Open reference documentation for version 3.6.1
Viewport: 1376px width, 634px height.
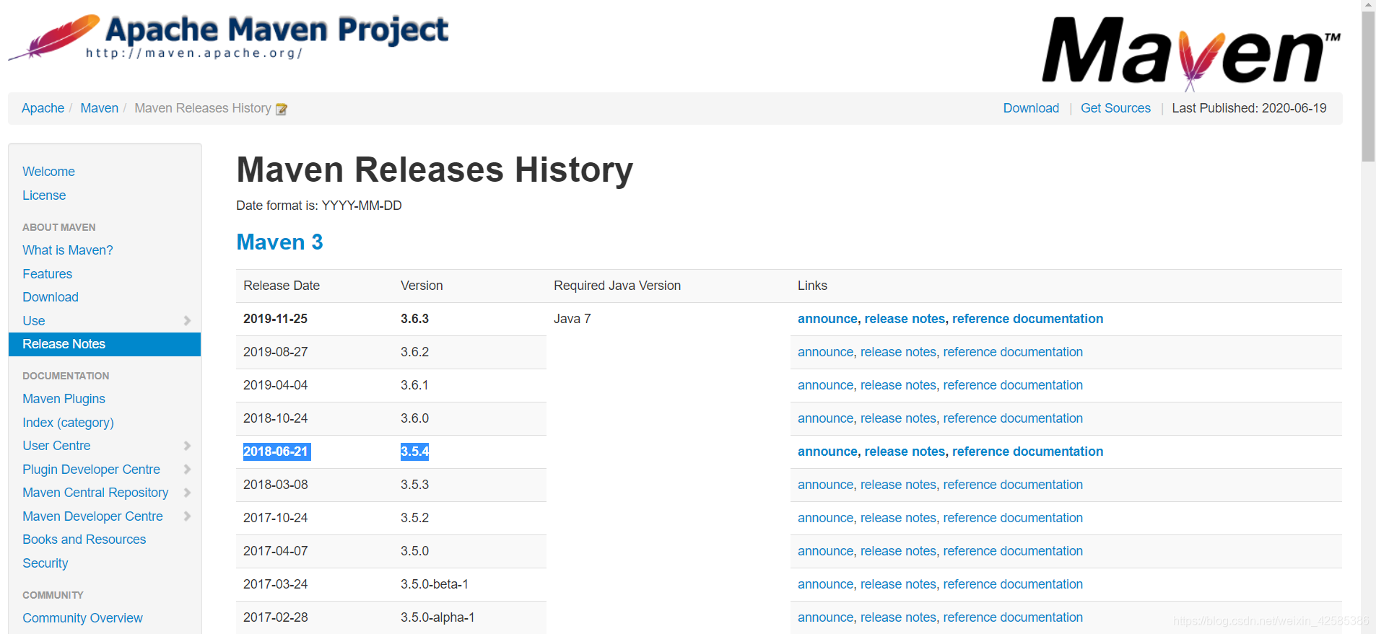point(1013,385)
